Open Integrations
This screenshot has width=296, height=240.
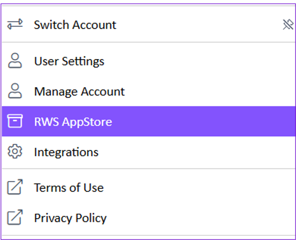click(x=148, y=152)
